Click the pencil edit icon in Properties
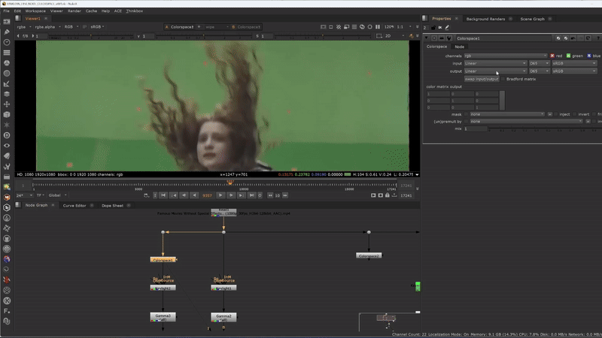 click(x=447, y=28)
